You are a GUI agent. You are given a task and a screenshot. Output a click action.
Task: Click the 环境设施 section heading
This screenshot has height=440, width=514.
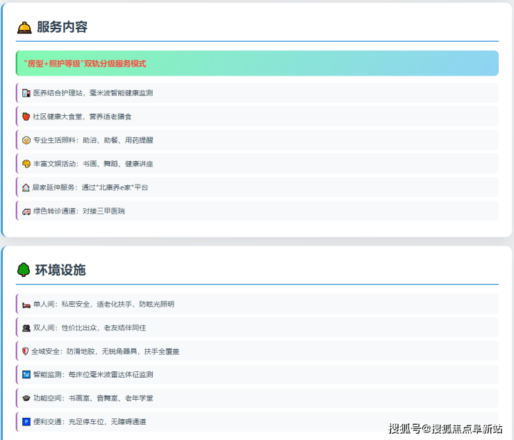[60, 270]
